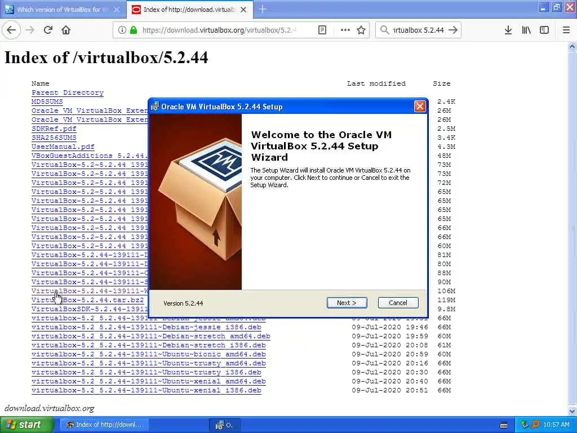Switch to the VirtualBox installer taskbar button

coord(224,425)
